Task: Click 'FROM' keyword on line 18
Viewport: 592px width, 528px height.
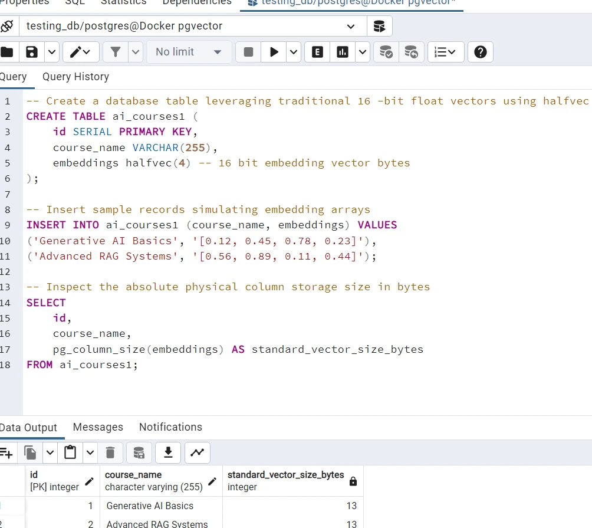Action: [40, 365]
